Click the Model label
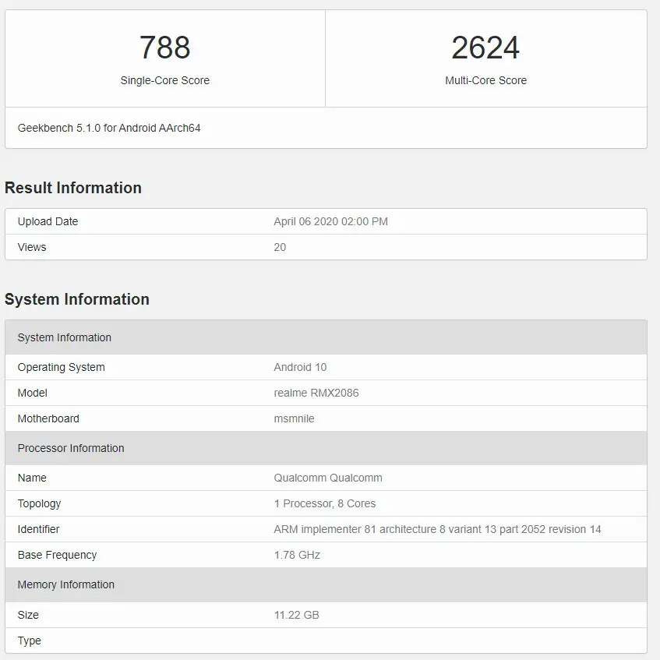Image resolution: width=660 pixels, height=660 pixels. pyautogui.click(x=33, y=394)
